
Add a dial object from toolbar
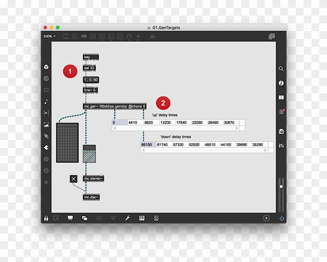[x=129, y=36]
